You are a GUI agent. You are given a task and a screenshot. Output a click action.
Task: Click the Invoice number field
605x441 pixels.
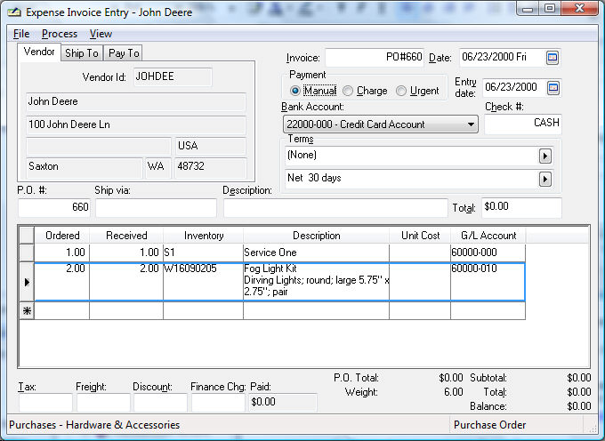(x=375, y=58)
